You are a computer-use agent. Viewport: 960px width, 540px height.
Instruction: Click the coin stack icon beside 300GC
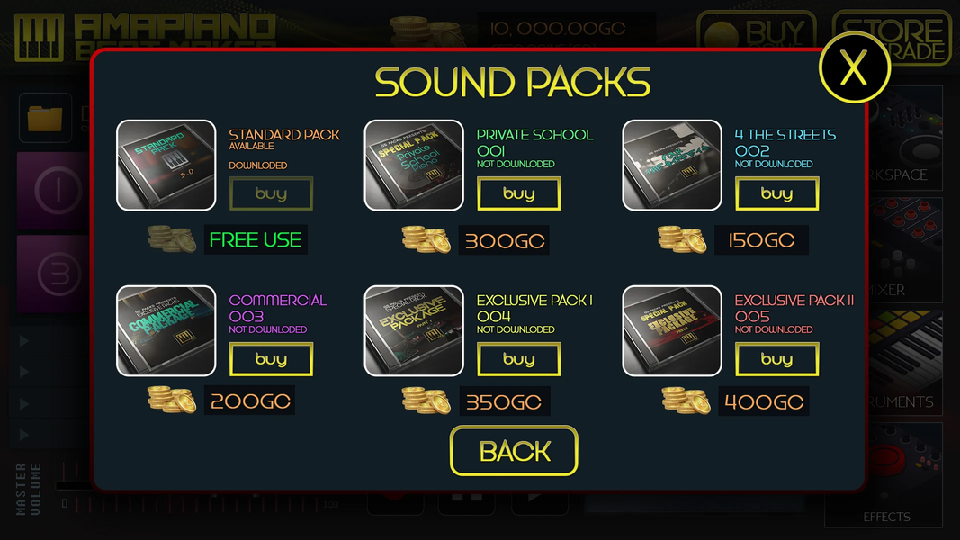(426, 239)
